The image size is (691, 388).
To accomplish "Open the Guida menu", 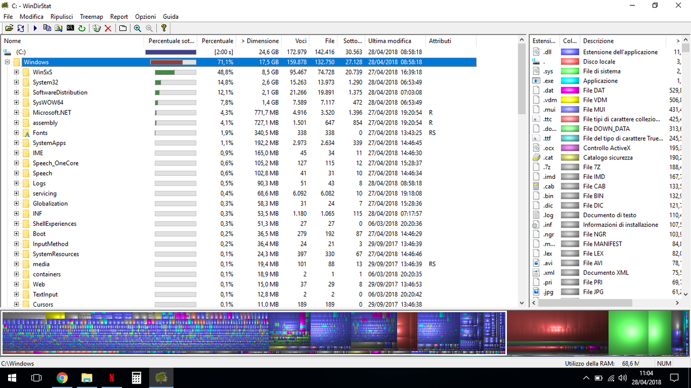I will [171, 17].
